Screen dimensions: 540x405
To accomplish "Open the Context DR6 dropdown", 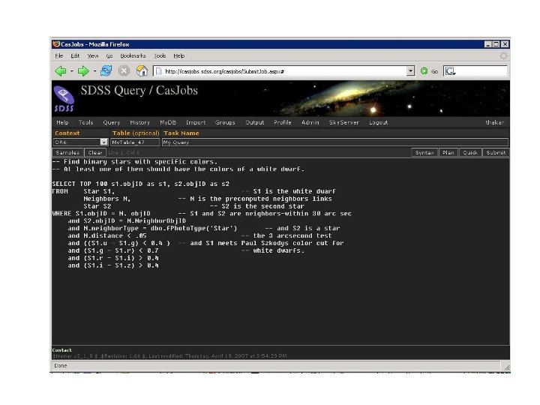I will 103,142.
